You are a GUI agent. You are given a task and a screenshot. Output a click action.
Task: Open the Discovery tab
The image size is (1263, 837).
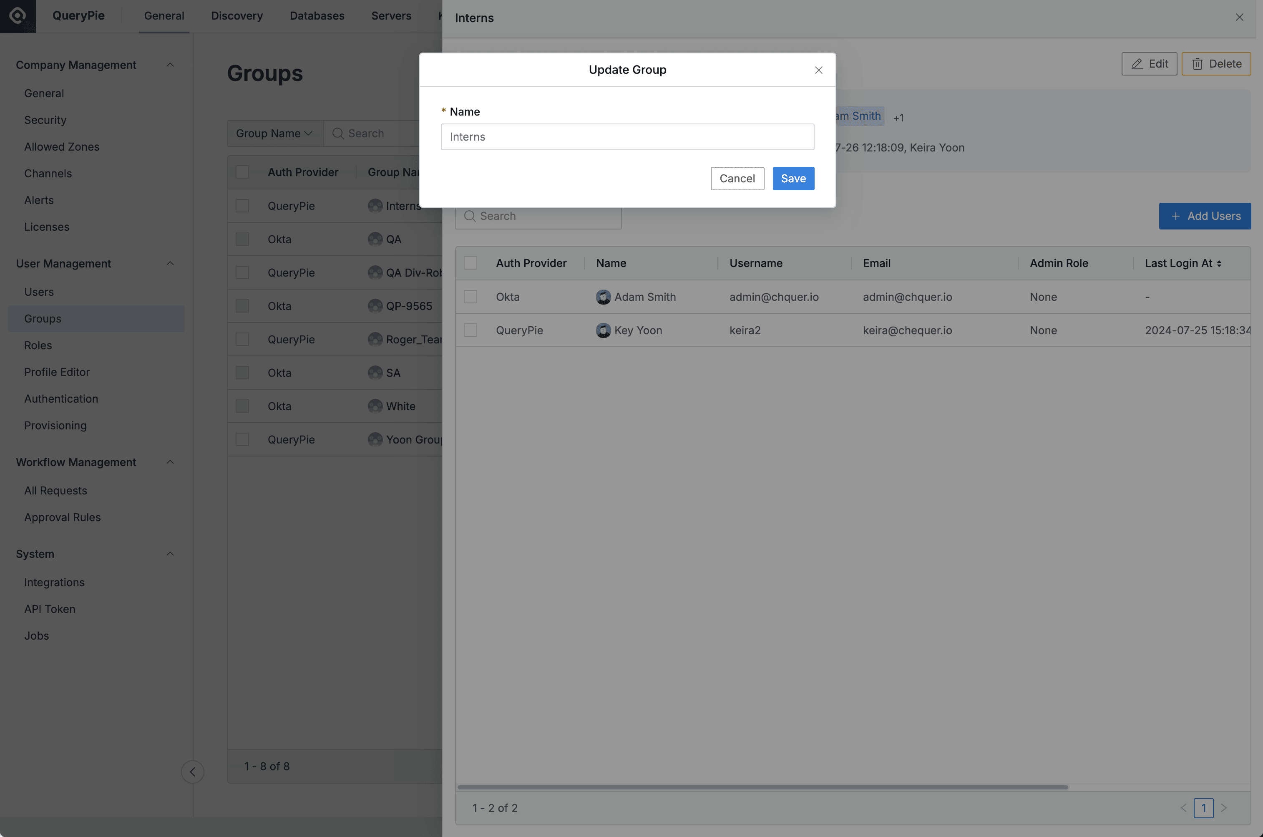236,15
